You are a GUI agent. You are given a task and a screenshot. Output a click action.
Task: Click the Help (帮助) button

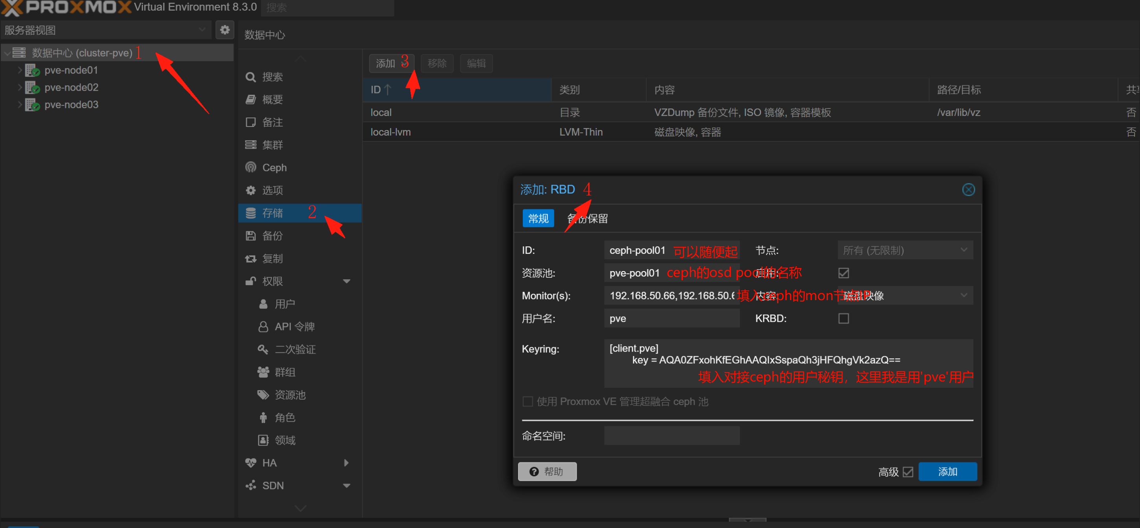[547, 471]
